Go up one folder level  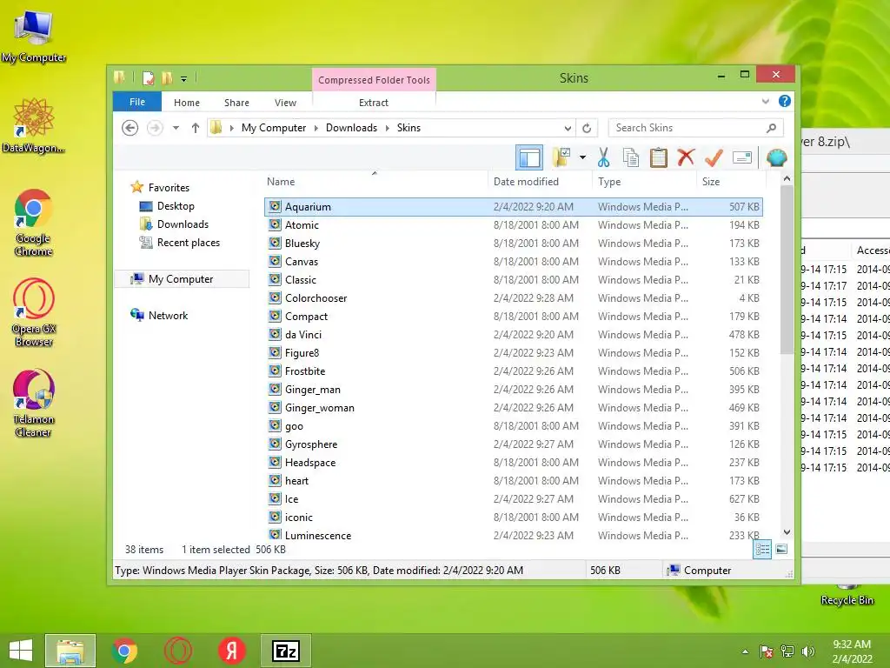[196, 128]
